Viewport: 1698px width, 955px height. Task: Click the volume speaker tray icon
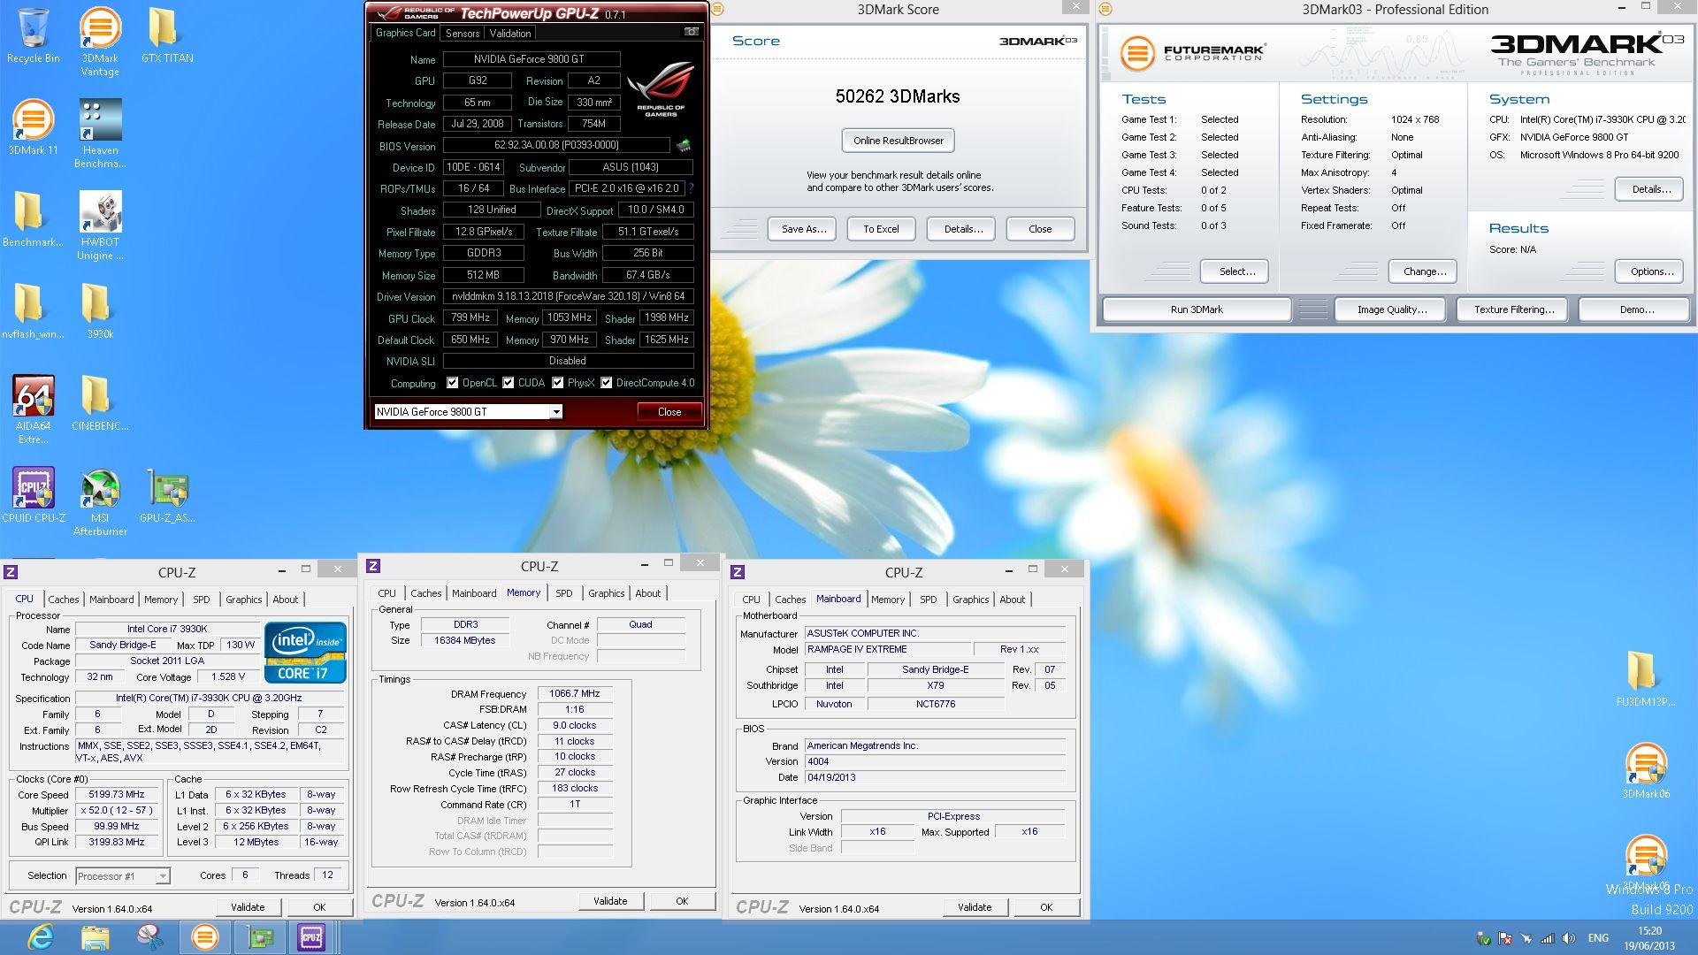coord(1569,938)
